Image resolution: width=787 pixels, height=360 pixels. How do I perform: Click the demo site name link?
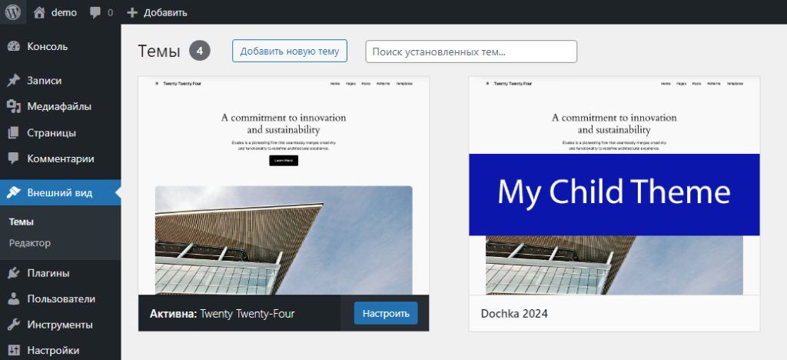tap(64, 12)
